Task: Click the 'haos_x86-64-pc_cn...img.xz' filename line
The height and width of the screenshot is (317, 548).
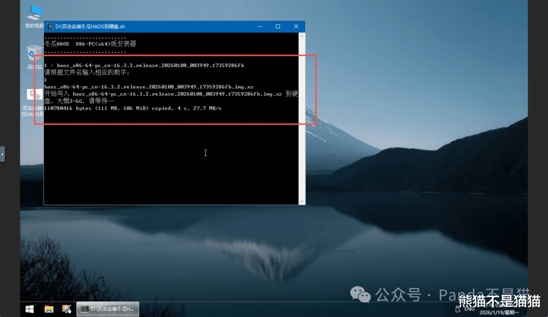Action: 149,87
